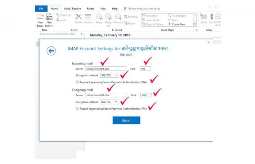The image size is (255, 164).
Task: Select the To Manager quick step
Action: click(x=176, y=16)
